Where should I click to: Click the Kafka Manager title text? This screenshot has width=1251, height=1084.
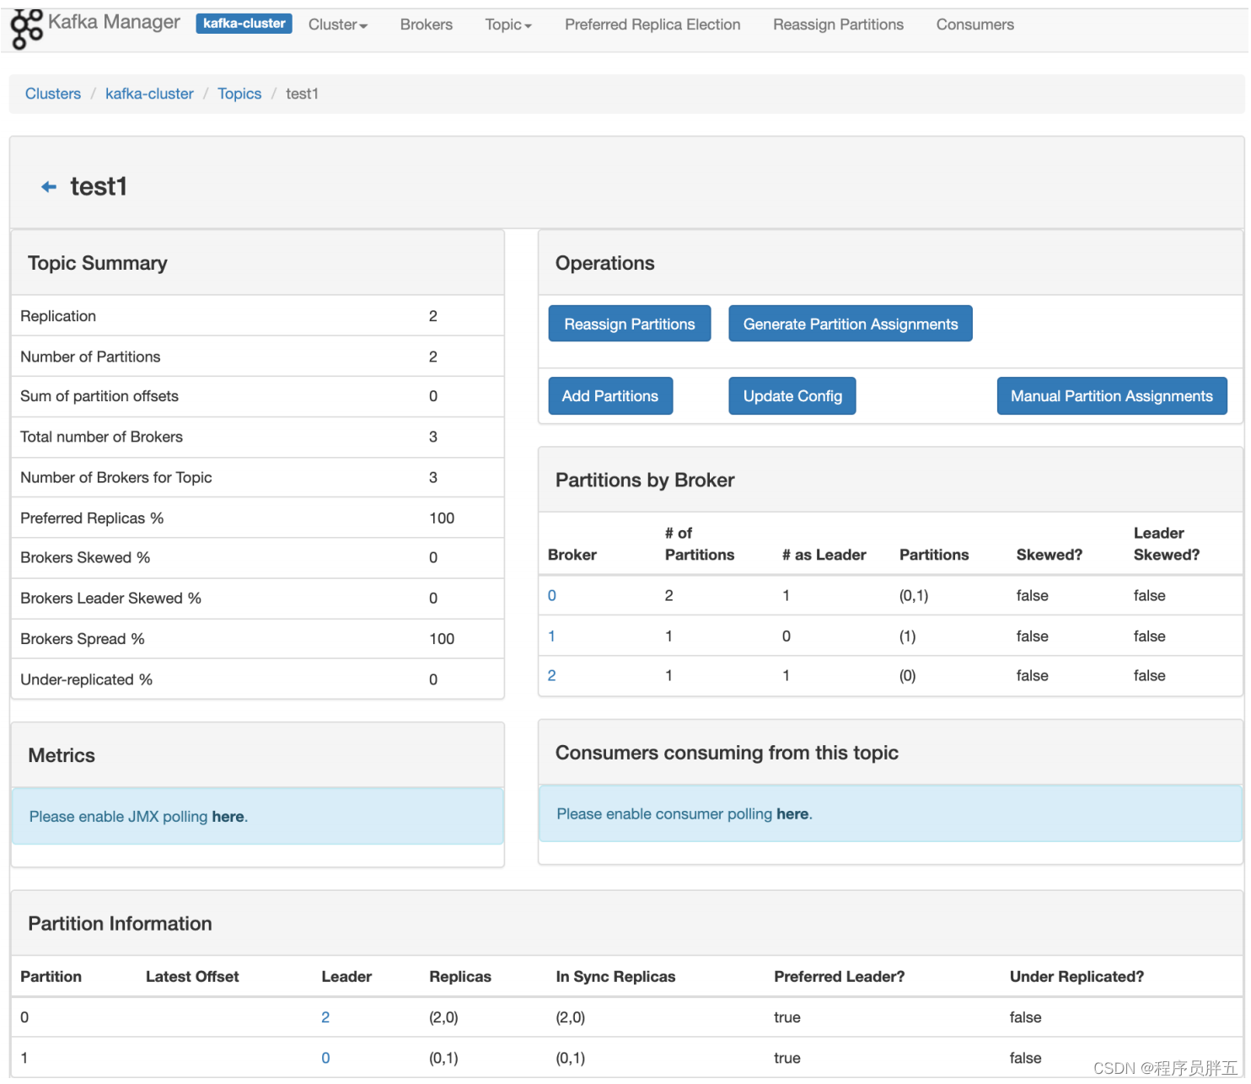[x=114, y=22]
